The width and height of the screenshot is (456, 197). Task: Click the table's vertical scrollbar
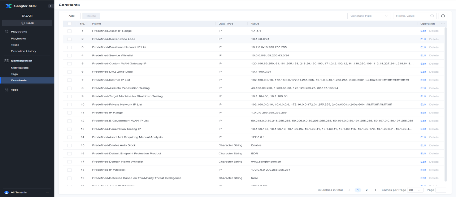tap(446, 104)
